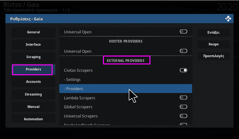This screenshot has height=139, width=239.
Task: Open the General settings category
Action: (33, 32)
